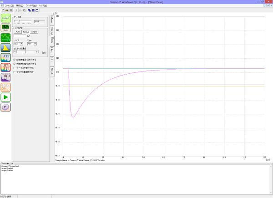Open the HW FFT icon
Viewport: 273px width, 198px height.
coord(6,67)
